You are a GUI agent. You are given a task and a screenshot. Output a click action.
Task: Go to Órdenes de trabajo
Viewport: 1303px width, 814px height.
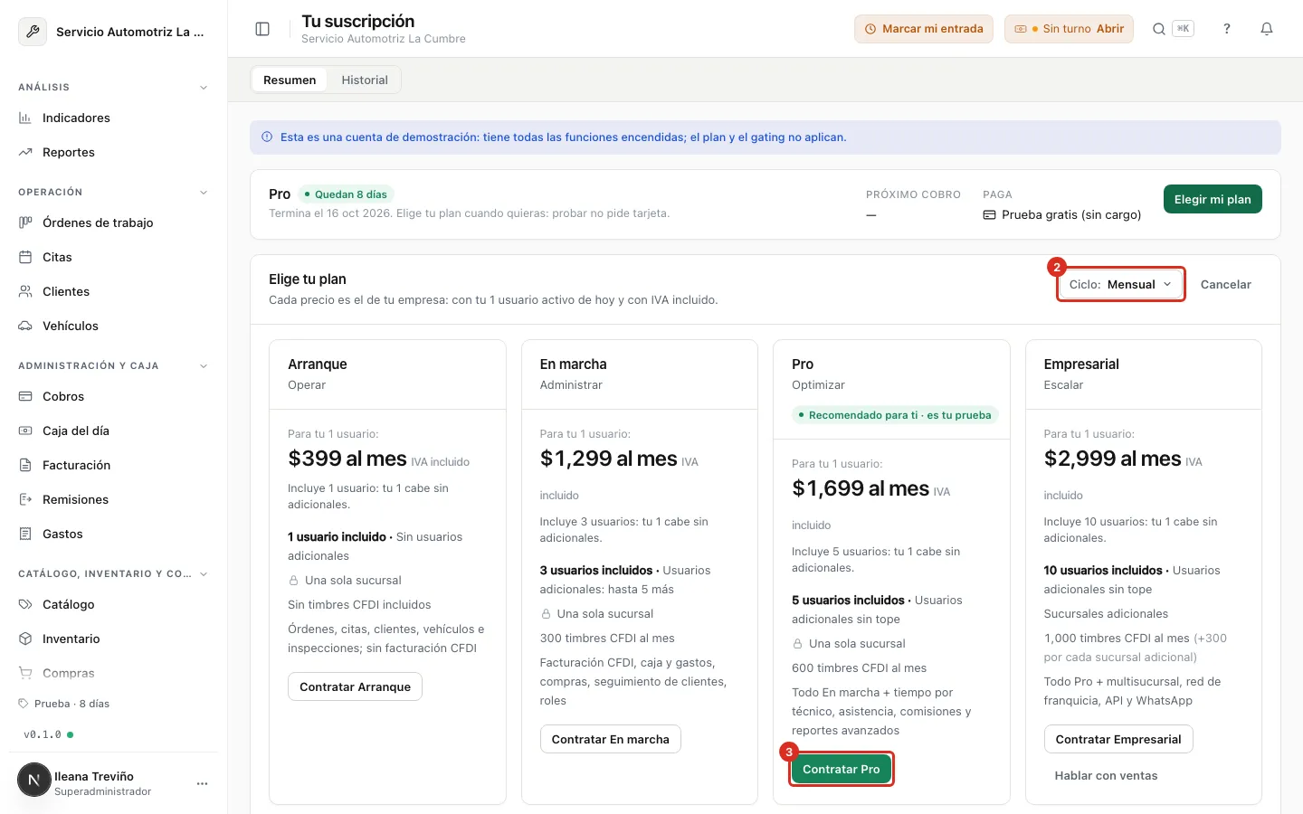(x=113, y=222)
